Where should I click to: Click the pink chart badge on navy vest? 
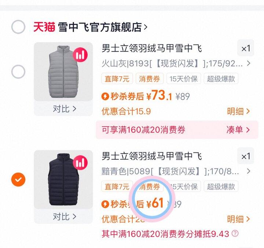pos(80,163)
